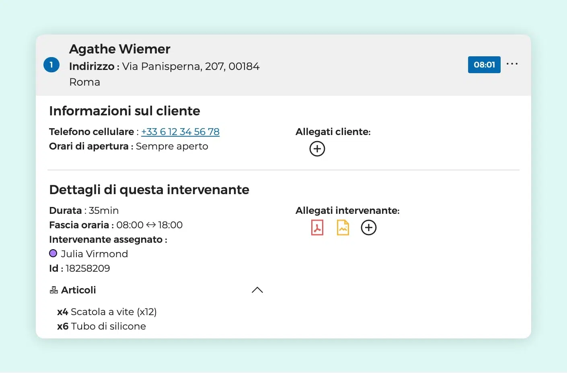The height and width of the screenshot is (373, 567).
Task: Select the Tubo di silicone article row
Action: 101,326
